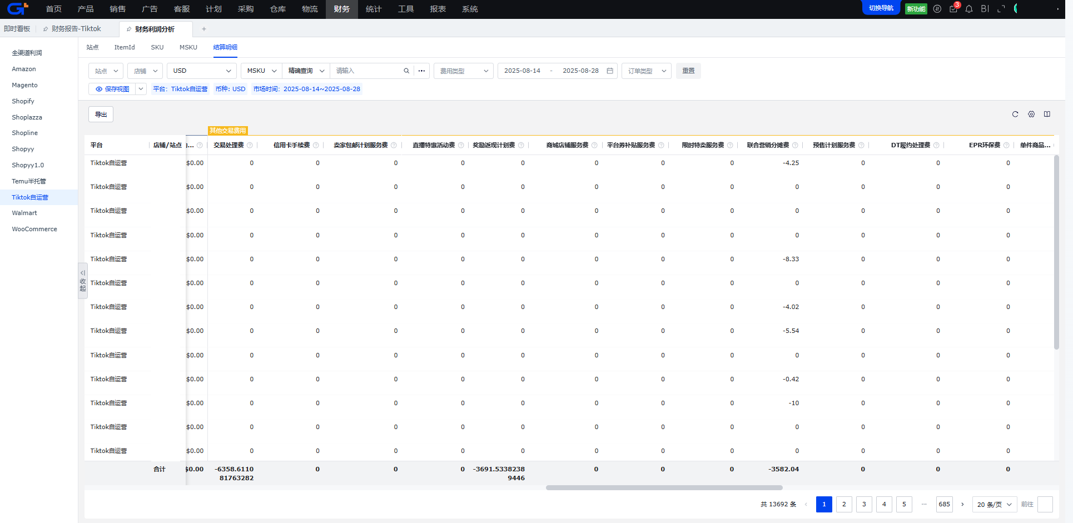Click the app logo in the top bar
This screenshot has height=523, width=1073.
tap(17, 8)
